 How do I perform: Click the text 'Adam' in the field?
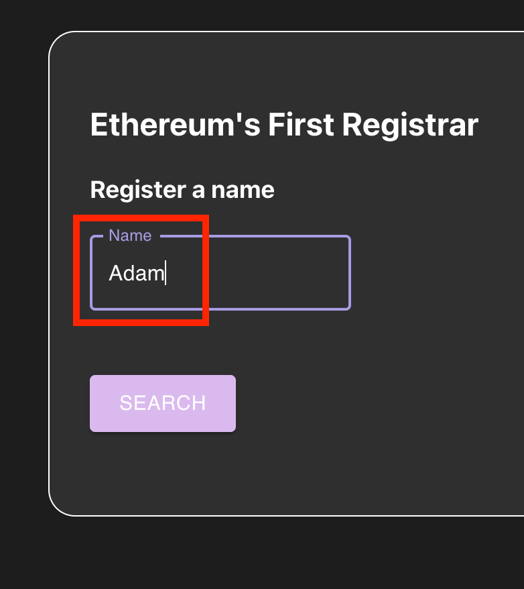[x=136, y=274]
